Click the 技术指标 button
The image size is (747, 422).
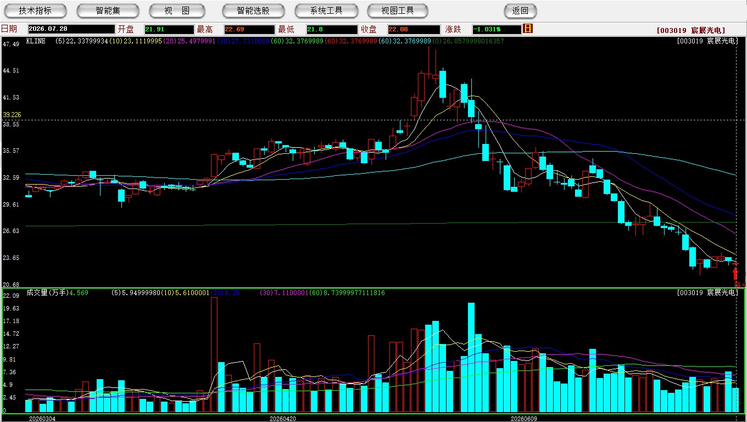(36, 10)
